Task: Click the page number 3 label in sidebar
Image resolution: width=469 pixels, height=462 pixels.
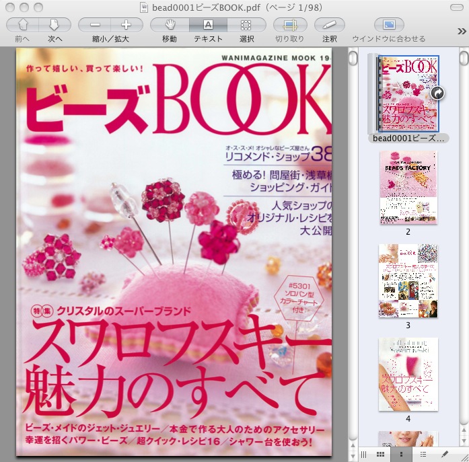Action: (408, 325)
